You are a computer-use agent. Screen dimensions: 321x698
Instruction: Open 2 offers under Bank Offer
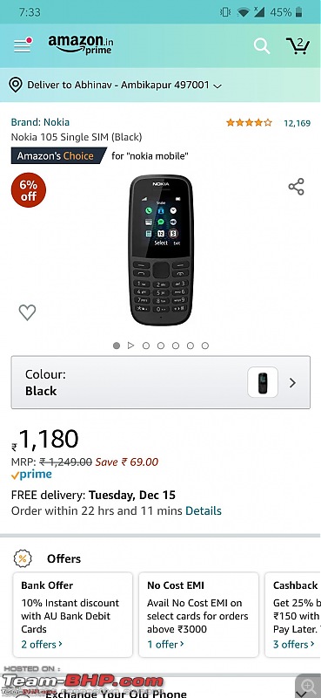42,644
